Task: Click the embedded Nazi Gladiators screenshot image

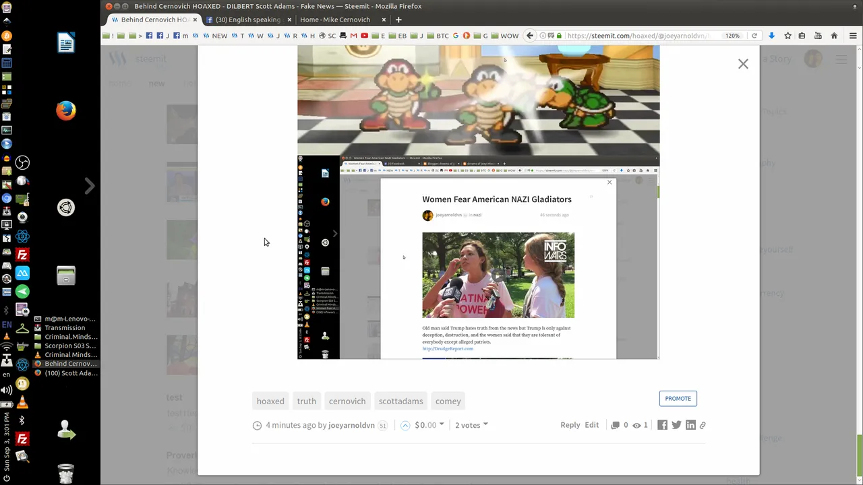Action: [x=478, y=257]
